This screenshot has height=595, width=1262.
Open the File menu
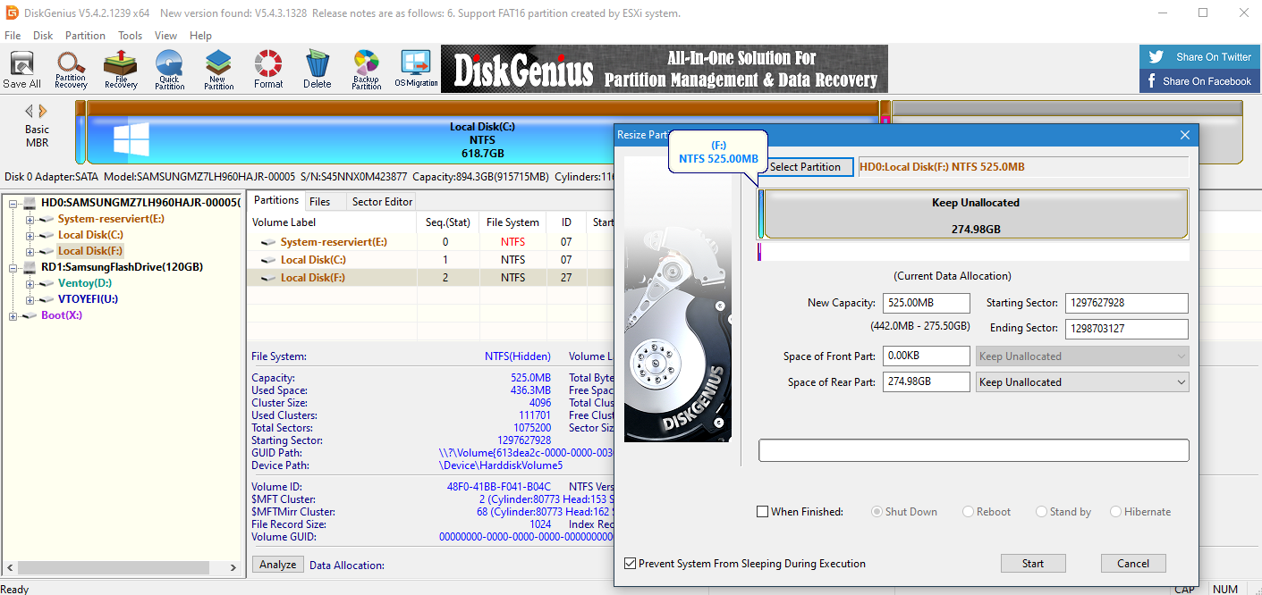(x=13, y=36)
